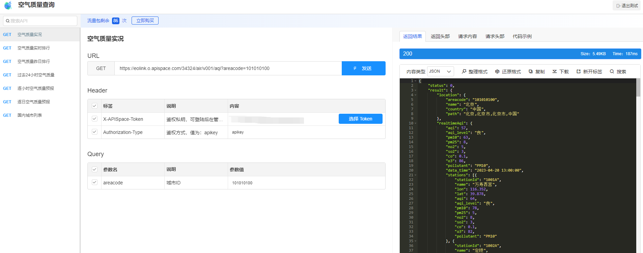643x253 pixels.
Task: Collapse JSON fold arrow at line 1
Action: (416, 81)
